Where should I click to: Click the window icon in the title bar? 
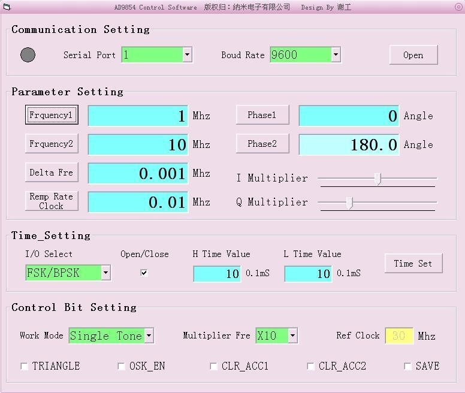click(x=6, y=7)
